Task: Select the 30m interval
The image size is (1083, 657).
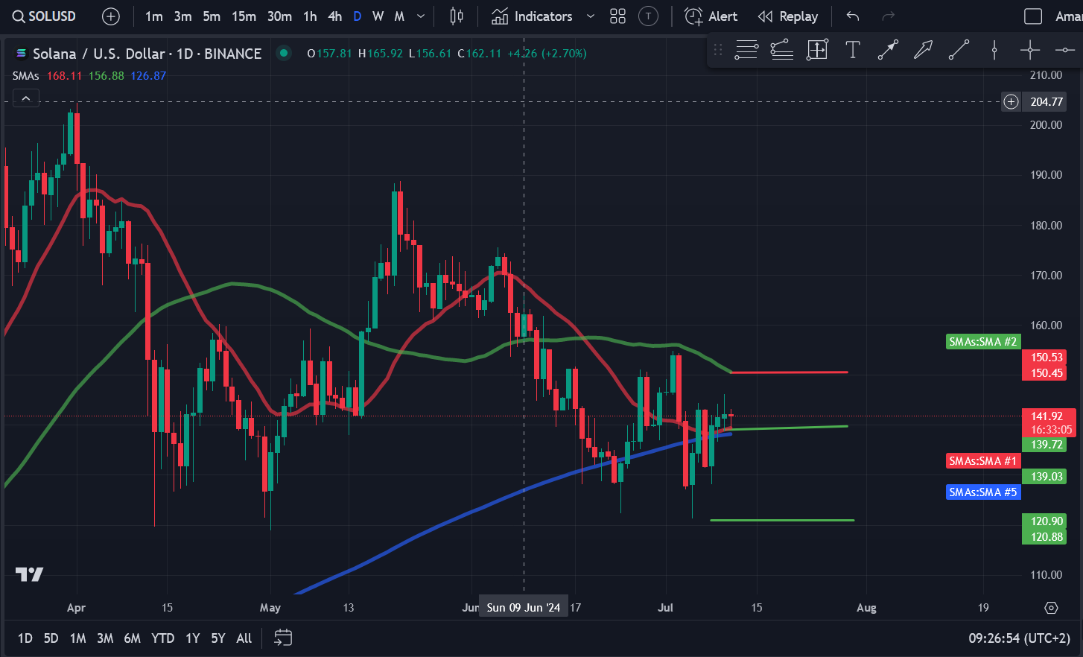Action: point(279,16)
